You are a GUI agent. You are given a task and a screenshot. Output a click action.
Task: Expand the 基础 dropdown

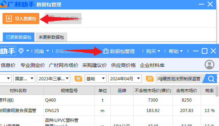click(96, 79)
